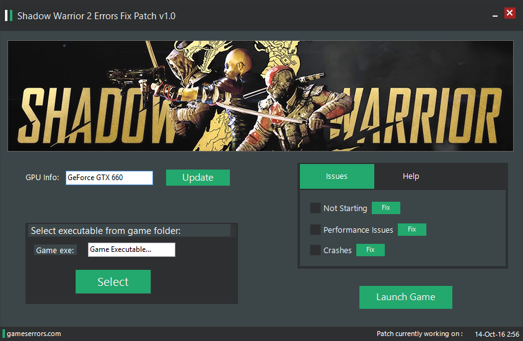Click the Game Executable text field

point(131,250)
